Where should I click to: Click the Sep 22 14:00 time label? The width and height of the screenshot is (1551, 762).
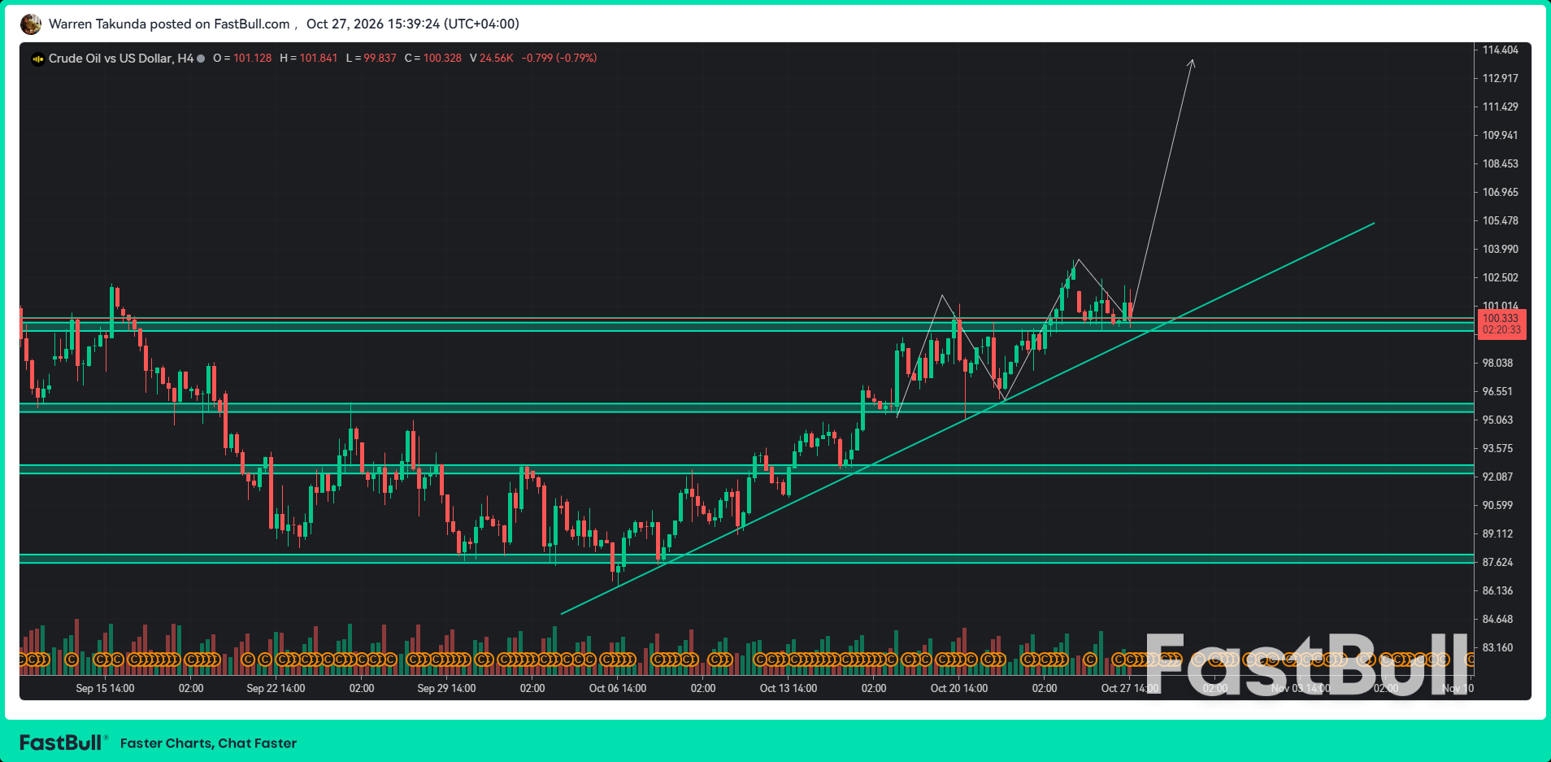tap(276, 689)
